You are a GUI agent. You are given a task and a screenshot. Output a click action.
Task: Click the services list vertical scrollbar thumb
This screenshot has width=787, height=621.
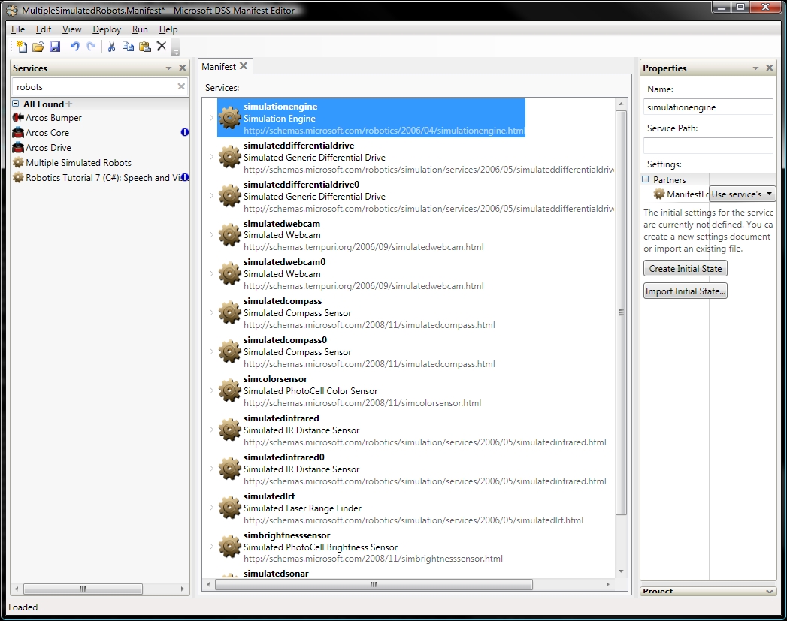[621, 312]
